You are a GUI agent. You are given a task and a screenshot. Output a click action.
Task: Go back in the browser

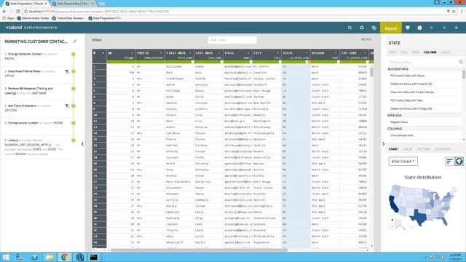pos(4,12)
